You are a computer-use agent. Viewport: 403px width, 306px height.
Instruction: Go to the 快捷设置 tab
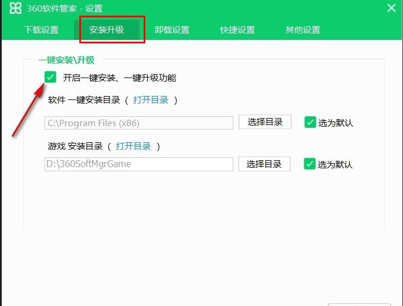point(237,30)
